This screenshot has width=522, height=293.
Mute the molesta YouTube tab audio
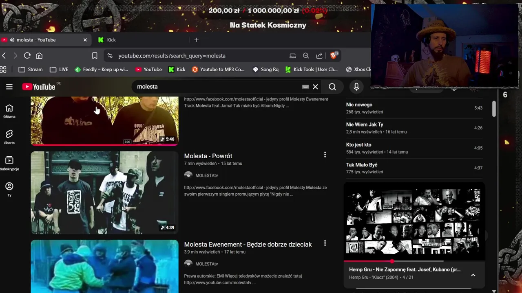coord(12,40)
